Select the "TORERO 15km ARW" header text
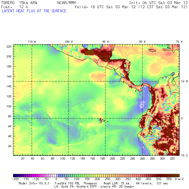189x189 pixels. 19,3
